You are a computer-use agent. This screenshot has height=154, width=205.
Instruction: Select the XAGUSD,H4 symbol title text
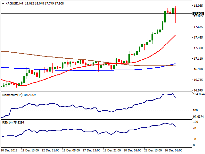point(14,4)
